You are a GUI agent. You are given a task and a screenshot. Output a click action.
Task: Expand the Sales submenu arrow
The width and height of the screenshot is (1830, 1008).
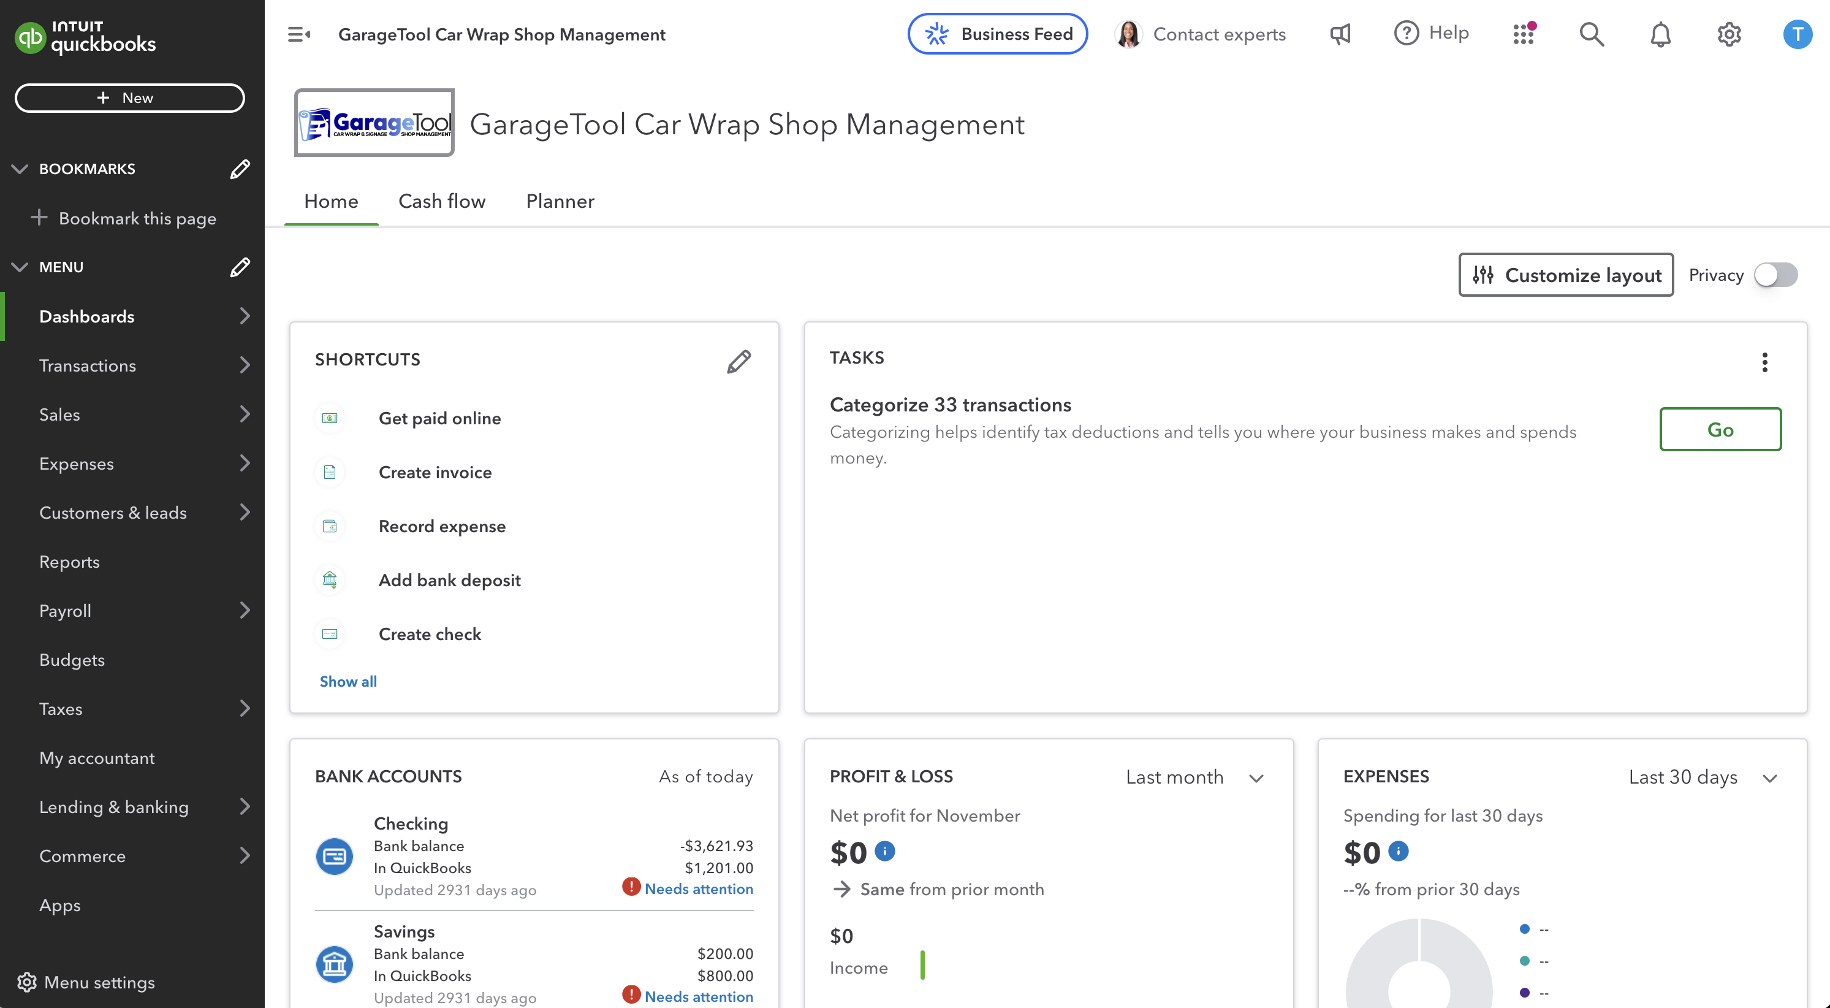(245, 414)
